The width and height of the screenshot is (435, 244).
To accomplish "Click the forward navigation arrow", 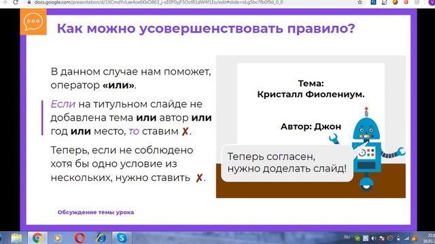I will [5, 2].
